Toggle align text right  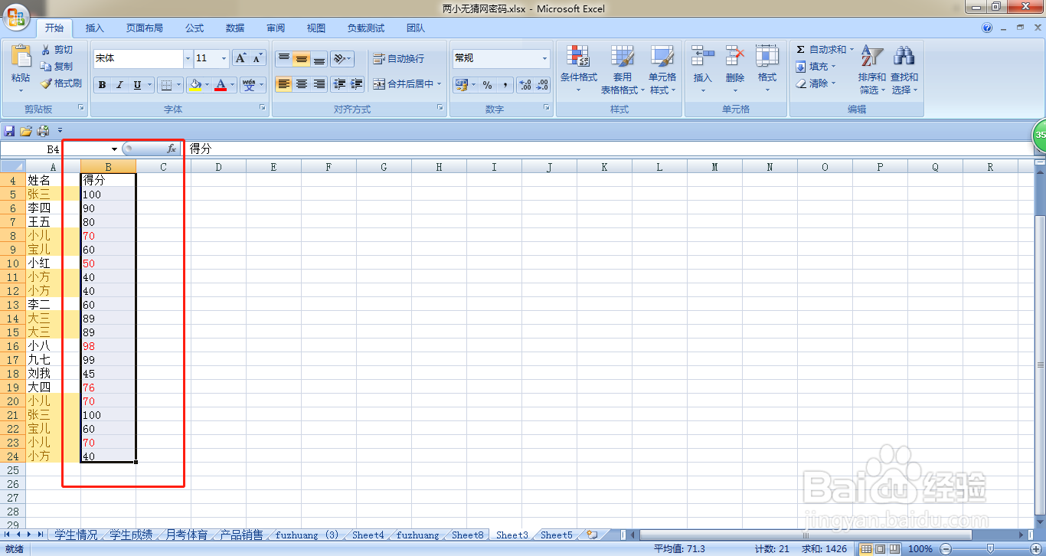tap(319, 84)
